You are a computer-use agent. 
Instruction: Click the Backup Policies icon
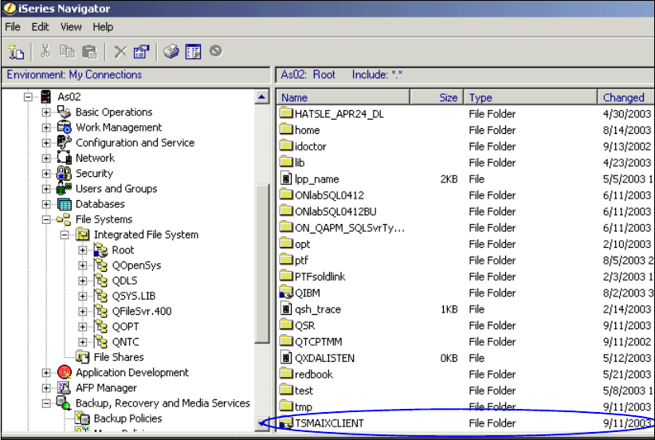(x=83, y=418)
